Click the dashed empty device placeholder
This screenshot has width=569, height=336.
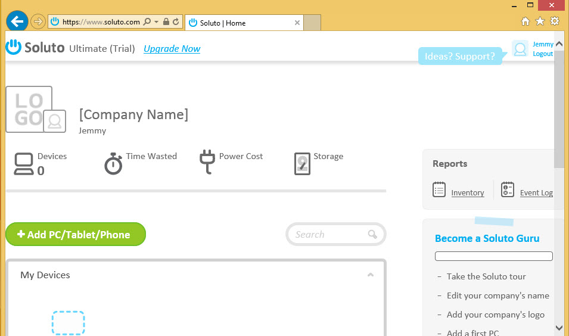pos(69,323)
